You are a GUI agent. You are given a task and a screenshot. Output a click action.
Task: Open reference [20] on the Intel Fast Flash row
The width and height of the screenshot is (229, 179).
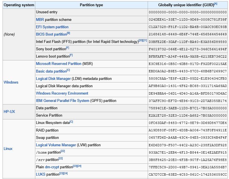point(141,40)
